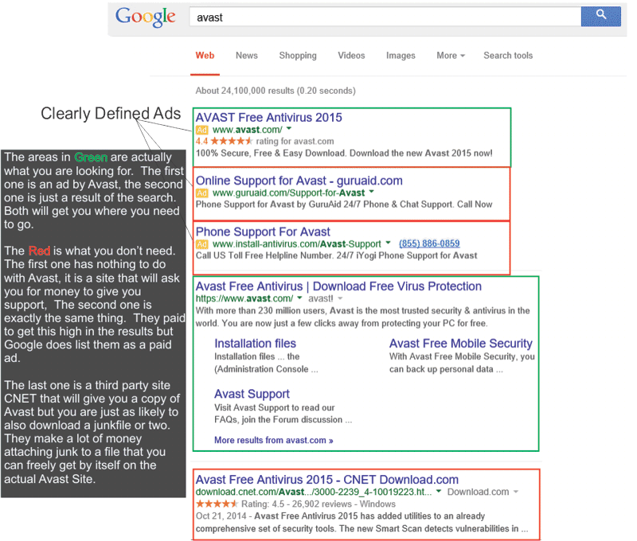637x541 pixels.
Task: Click 'Call US Toll Free Helpline Number' description
Action: [x=336, y=255]
